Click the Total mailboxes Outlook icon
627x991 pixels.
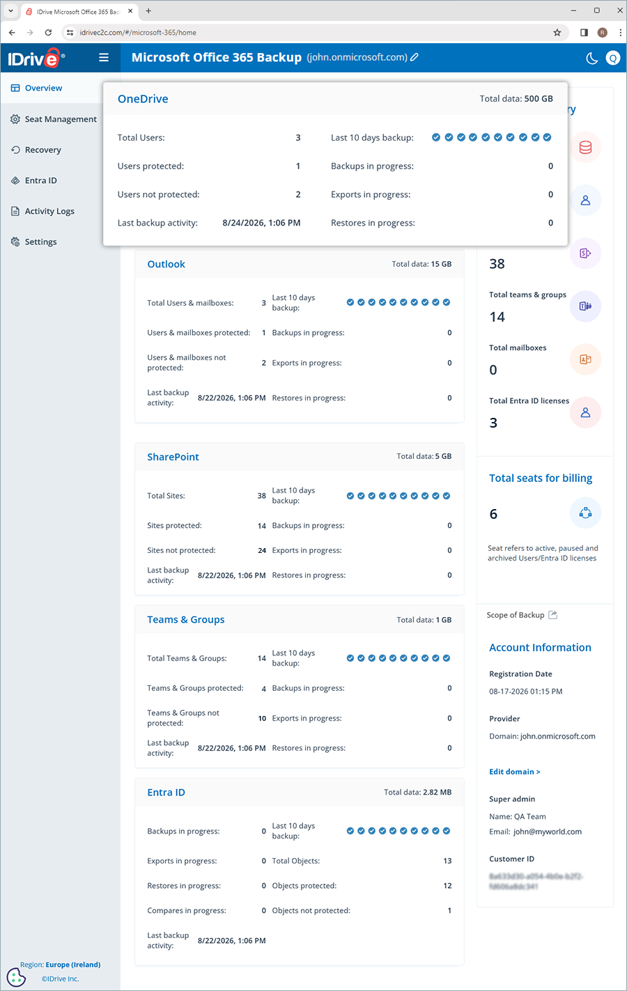tap(585, 359)
